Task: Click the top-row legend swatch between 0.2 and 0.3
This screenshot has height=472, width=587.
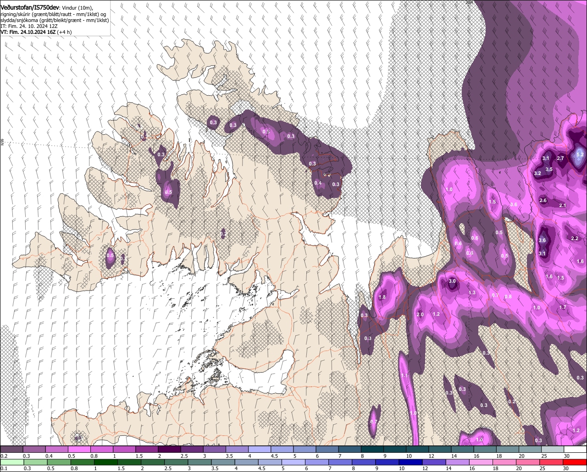Action: click(x=12, y=450)
